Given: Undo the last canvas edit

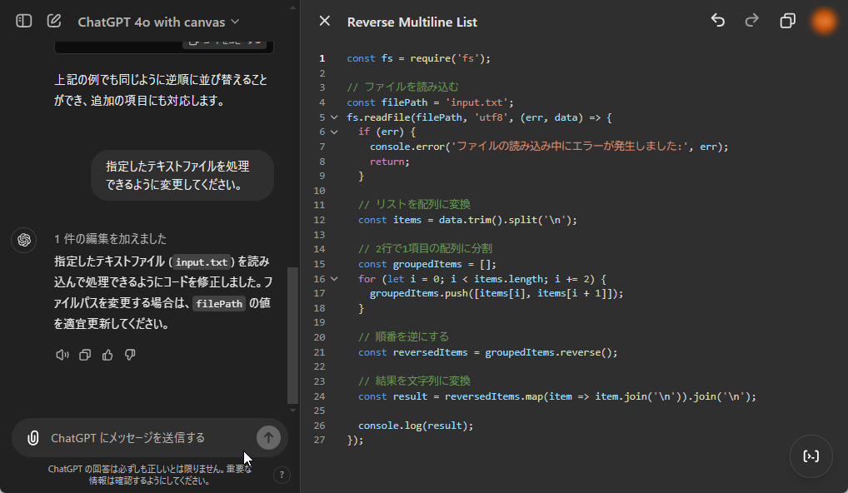Looking at the screenshot, I should pos(717,21).
